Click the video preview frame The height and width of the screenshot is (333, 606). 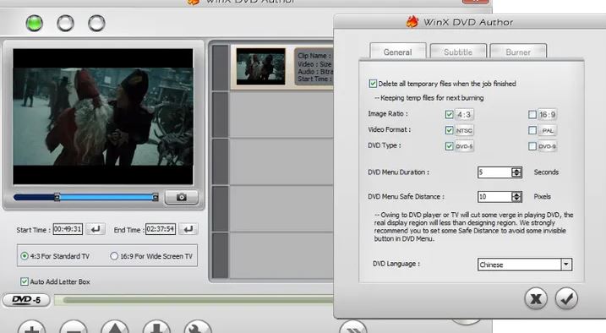103,117
